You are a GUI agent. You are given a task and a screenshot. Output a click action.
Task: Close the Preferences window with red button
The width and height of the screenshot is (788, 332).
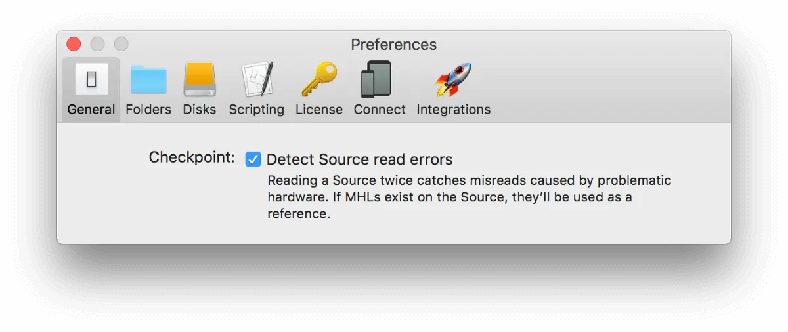click(74, 44)
